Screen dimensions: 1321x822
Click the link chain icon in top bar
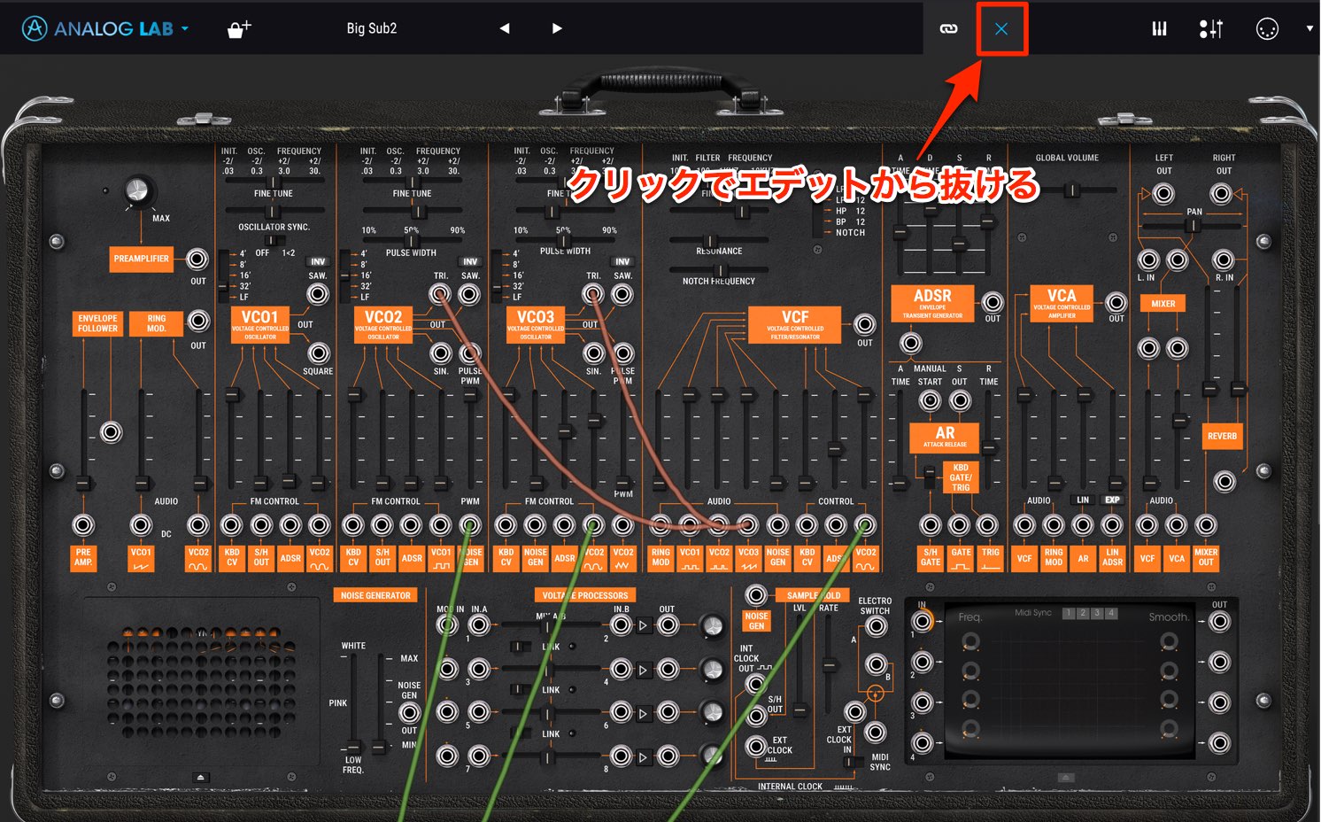948,29
